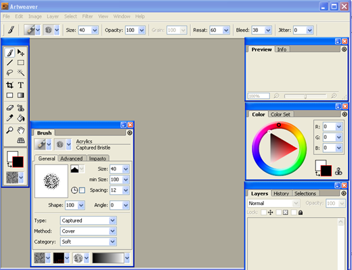Expand Opacity dropdown in options bar

[141, 30]
